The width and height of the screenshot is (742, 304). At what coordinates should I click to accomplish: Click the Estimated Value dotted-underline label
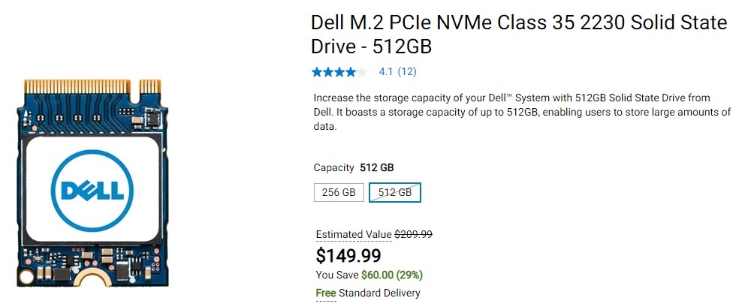[354, 234]
